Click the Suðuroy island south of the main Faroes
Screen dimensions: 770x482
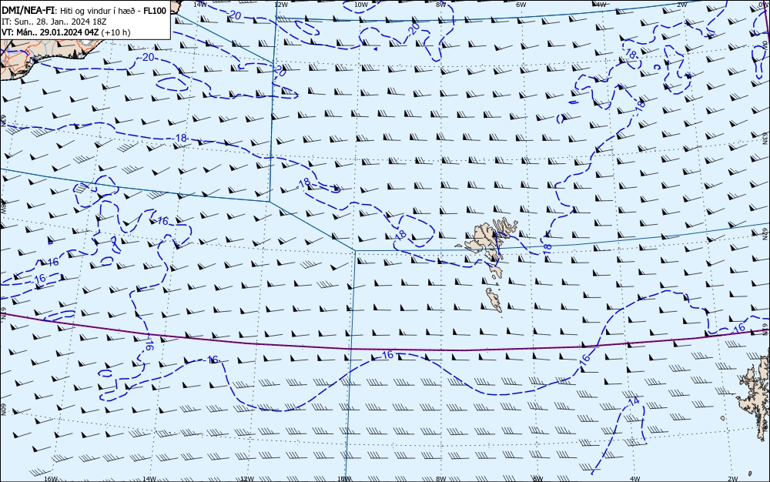[494, 300]
